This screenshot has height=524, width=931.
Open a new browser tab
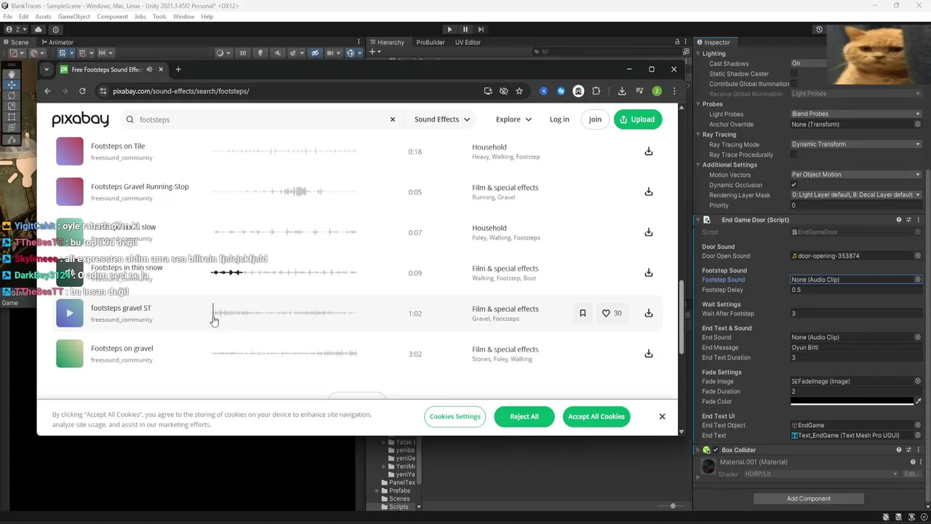pyautogui.click(x=177, y=69)
